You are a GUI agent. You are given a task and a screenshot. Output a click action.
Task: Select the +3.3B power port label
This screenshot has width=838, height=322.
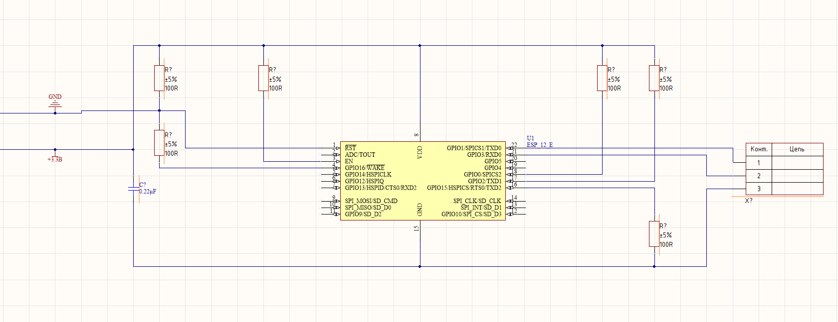coord(55,159)
